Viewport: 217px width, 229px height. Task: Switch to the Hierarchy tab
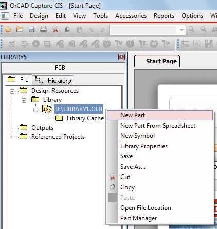(x=52, y=80)
